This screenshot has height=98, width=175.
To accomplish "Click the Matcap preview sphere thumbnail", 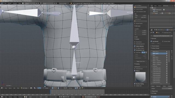I will click(x=140, y=77).
